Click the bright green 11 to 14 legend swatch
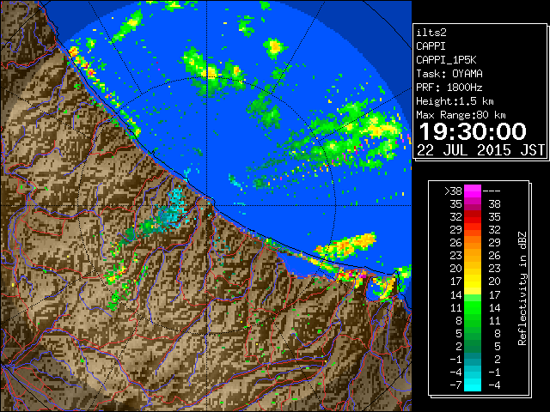 [x=473, y=307]
